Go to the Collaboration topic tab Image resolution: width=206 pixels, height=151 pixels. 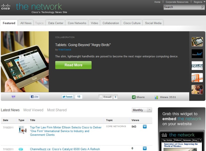[111, 23]
